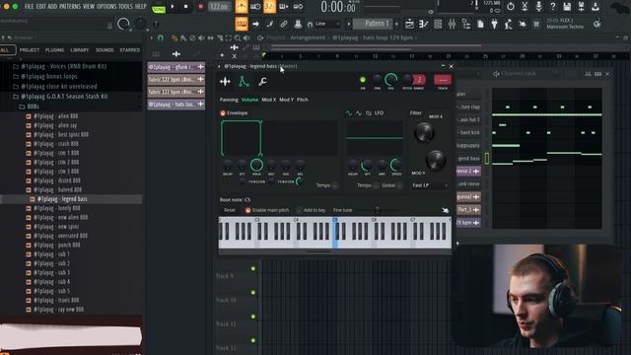Open the Channel rack view icon
631x355 pixels.
coord(438,24)
